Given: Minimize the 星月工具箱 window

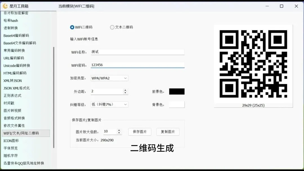Looking at the screenshot, I should [x=267, y=6].
